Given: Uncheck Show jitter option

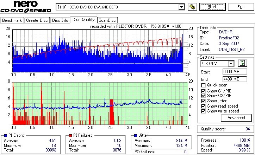Looking at the screenshot, I should tap(203, 101).
